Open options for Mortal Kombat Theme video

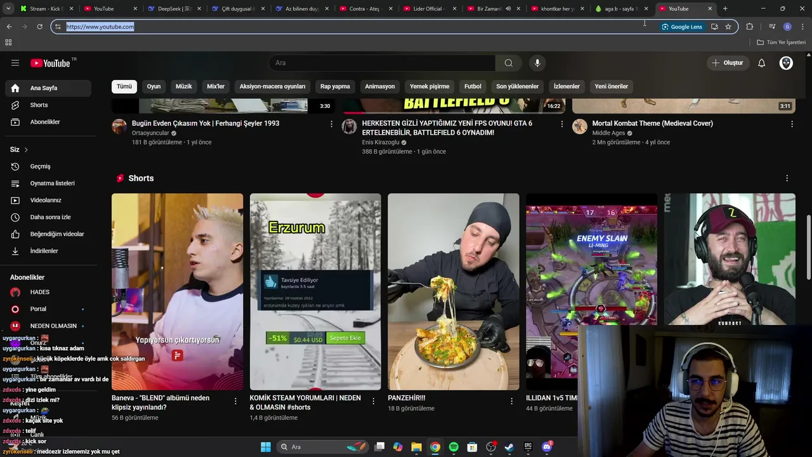(x=792, y=124)
